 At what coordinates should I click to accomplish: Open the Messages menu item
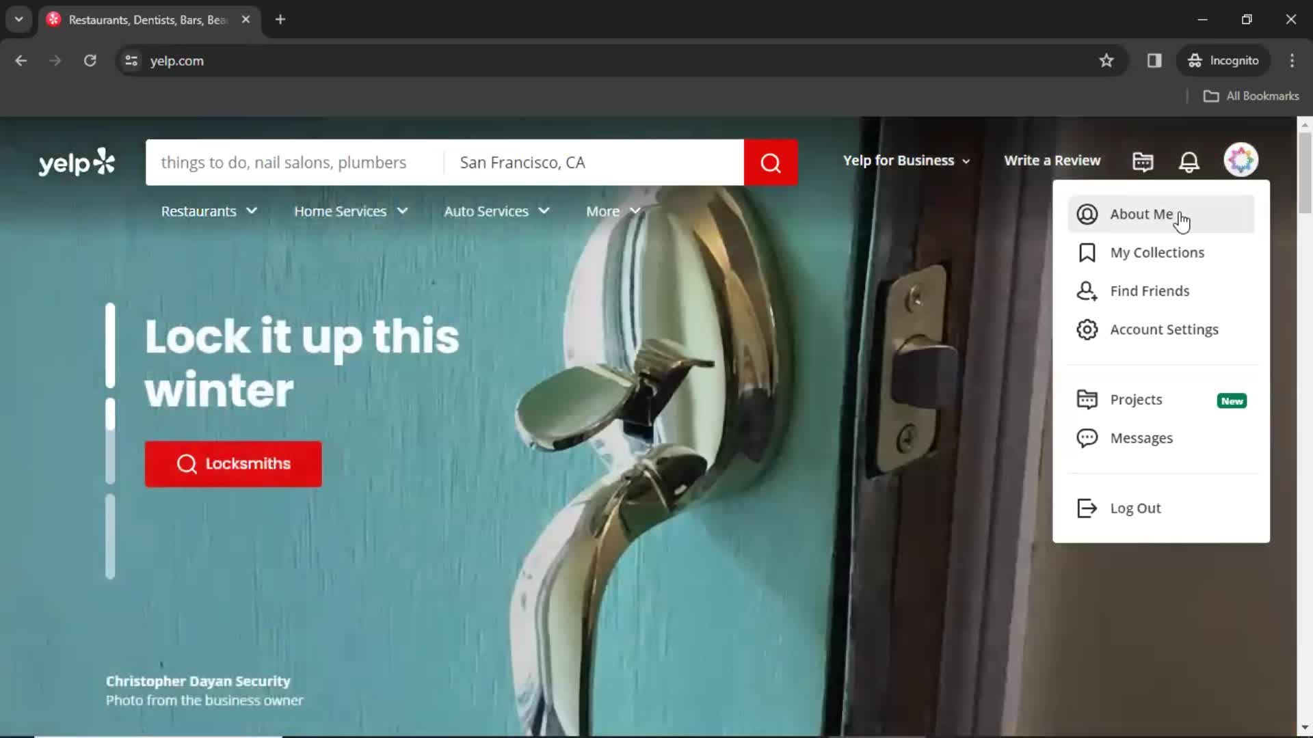point(1141,438)
